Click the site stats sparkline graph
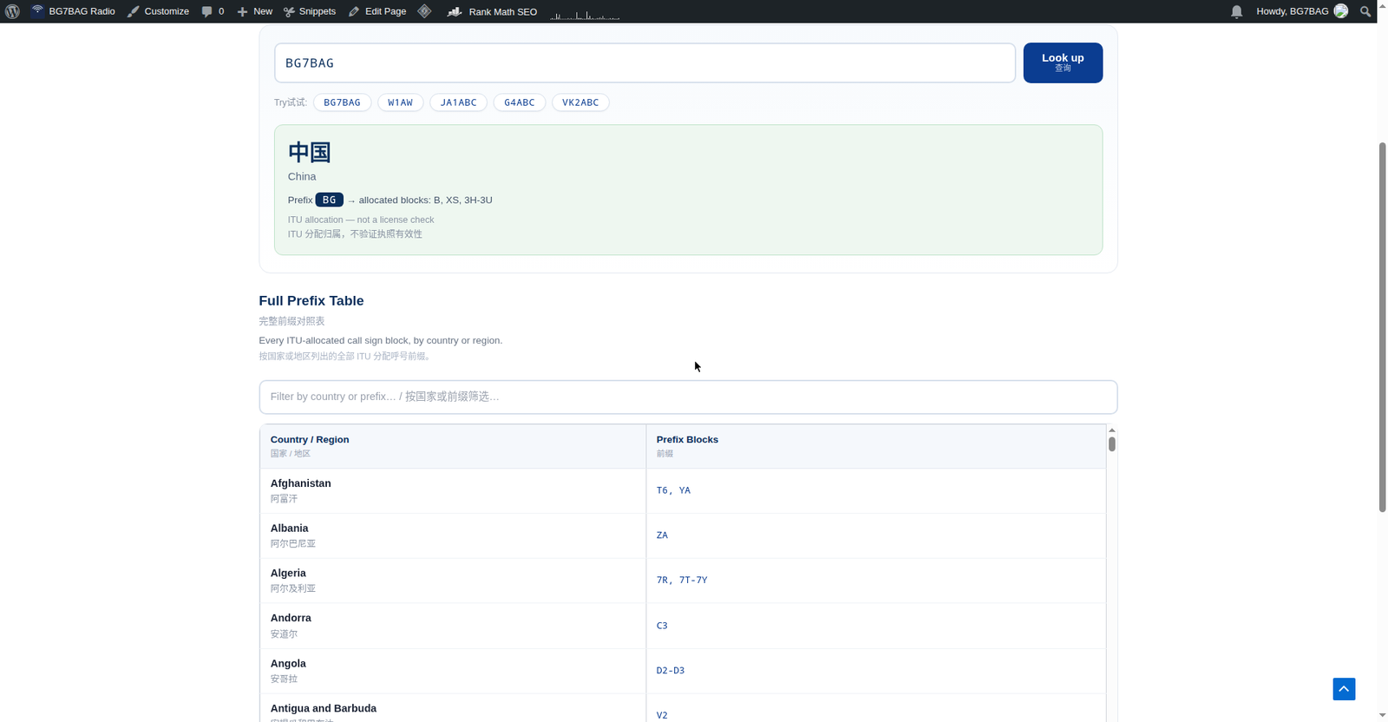The image size is (1388, 722). 585,14
